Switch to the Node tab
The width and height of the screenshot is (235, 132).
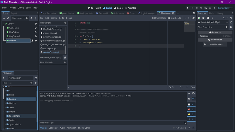(211, 13)
